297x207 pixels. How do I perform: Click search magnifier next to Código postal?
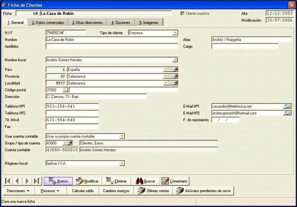pyautogui.click(x=65, y=90)
